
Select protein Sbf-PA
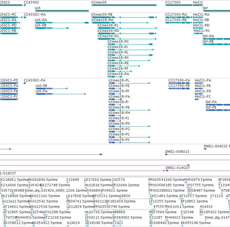(211, 102)
